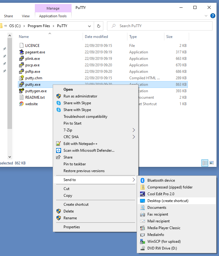
Task: Choose Create shortcut
Action: [x=96, y=204]
